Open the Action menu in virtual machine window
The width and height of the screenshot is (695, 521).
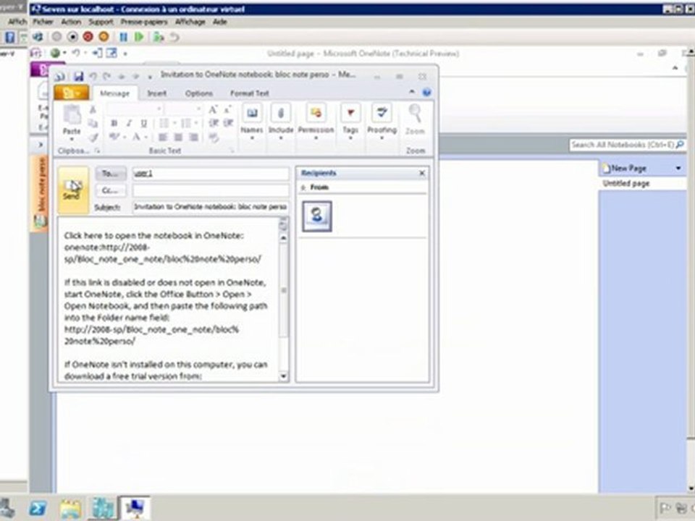pos(71,22)
